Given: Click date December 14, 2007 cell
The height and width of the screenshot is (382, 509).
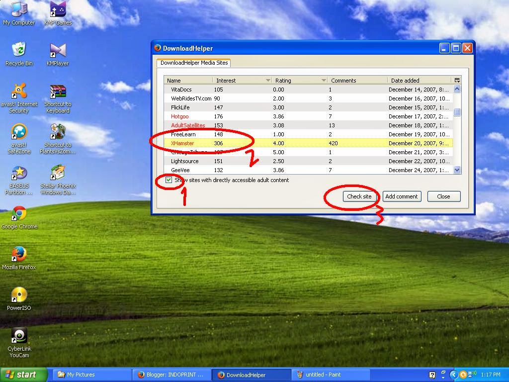Looking at the screenshot, I should pos(419,90).
